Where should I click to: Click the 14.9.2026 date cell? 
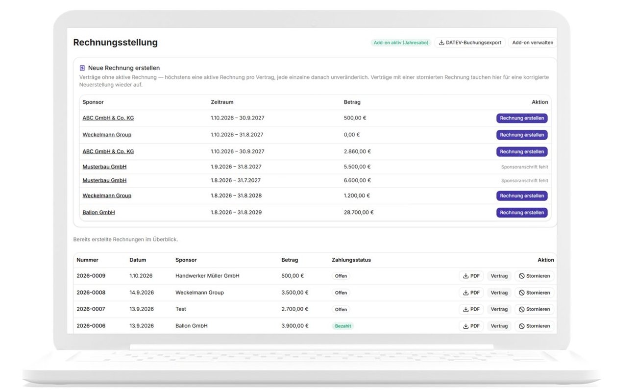click(x=142, y=293)
